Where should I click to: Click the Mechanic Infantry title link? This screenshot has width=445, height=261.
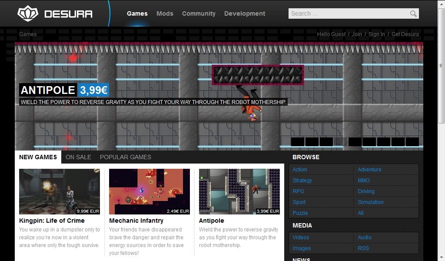click(x=136, y=221)
